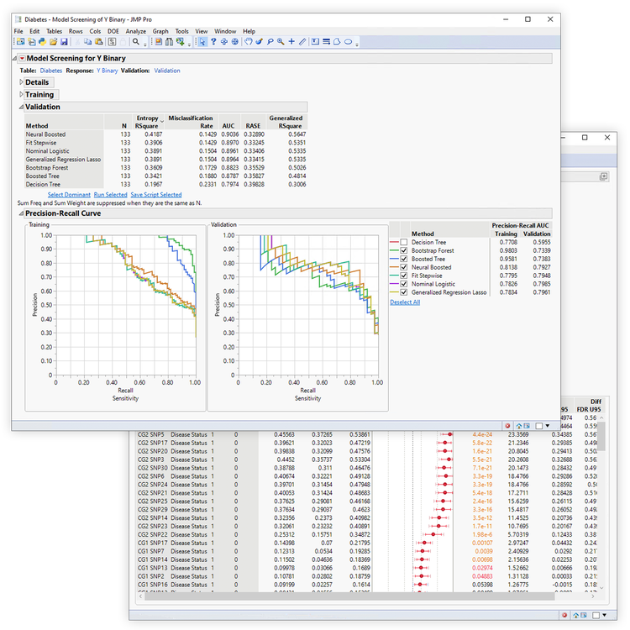
Task: Select the Neural Boosted row in Validation table
Action: (x=45, y=134)
